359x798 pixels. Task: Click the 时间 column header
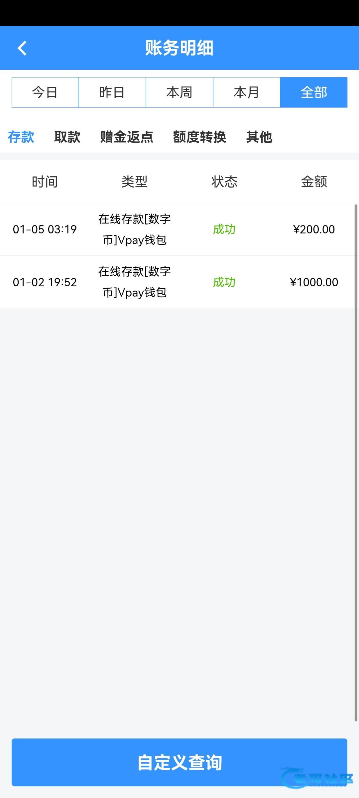45,182
